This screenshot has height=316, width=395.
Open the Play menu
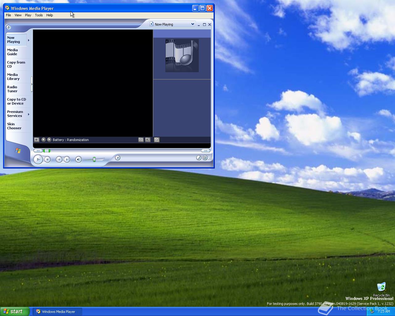click(x=28, y=15)
